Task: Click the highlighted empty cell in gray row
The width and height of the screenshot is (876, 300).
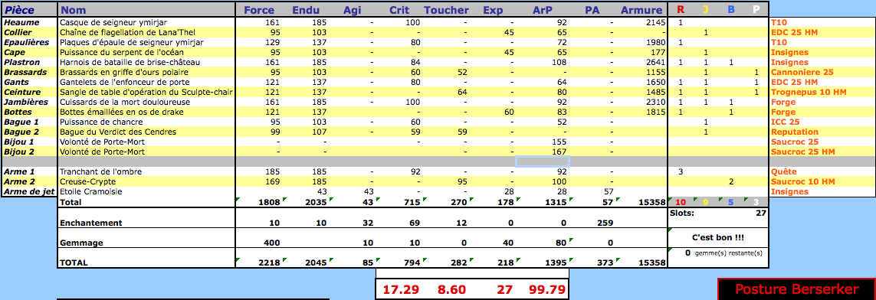Action: (x=542, y=161)
